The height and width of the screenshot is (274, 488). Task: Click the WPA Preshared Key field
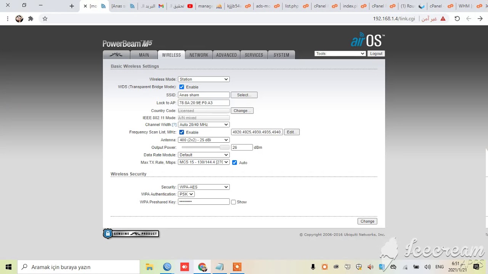(204, 202)
